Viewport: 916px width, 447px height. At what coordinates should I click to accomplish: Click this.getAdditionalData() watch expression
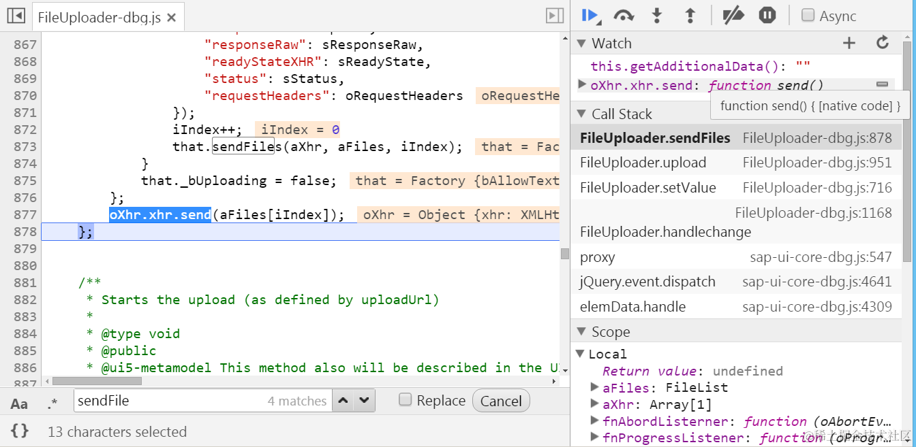(x=700, y=67)
